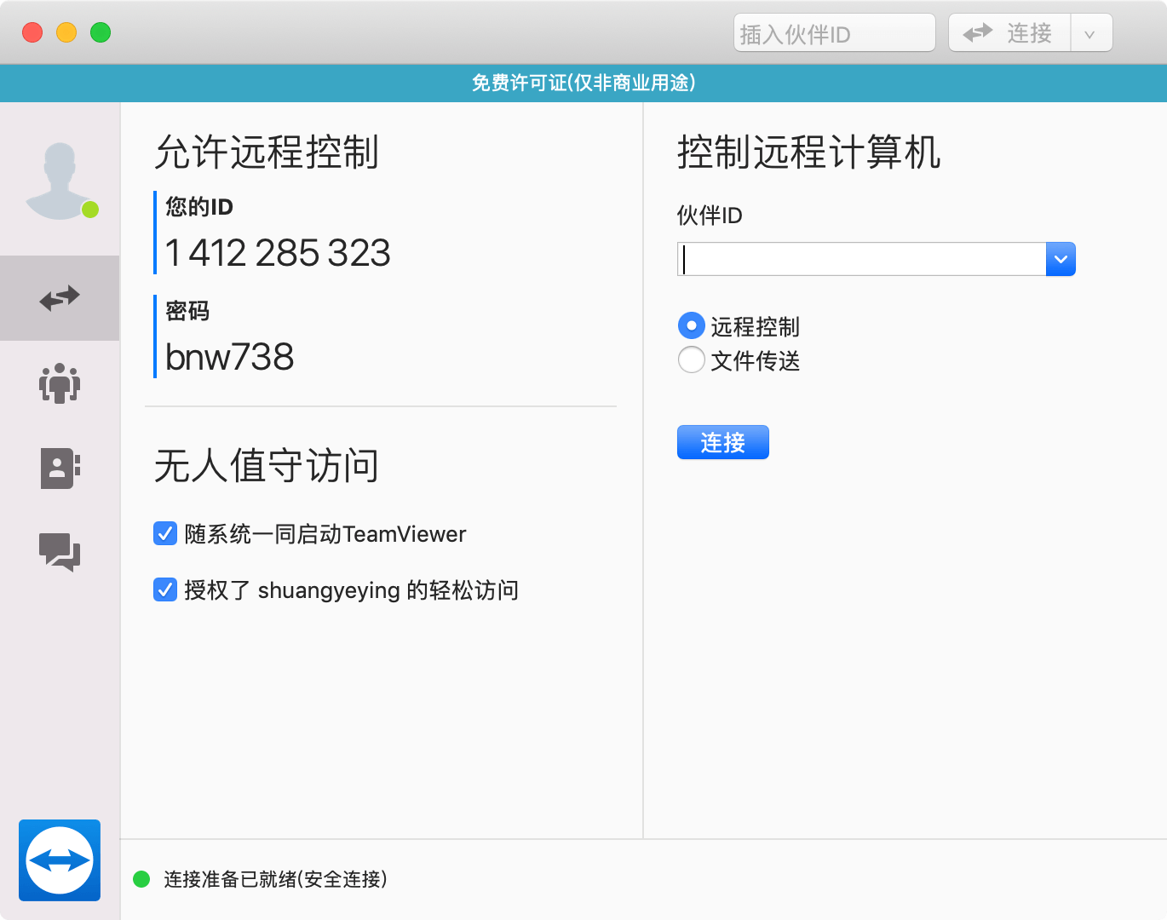Select the remote control arrows sidebar tab
The width and height of the screenshot is (1167, 920).
coord(60,298)
